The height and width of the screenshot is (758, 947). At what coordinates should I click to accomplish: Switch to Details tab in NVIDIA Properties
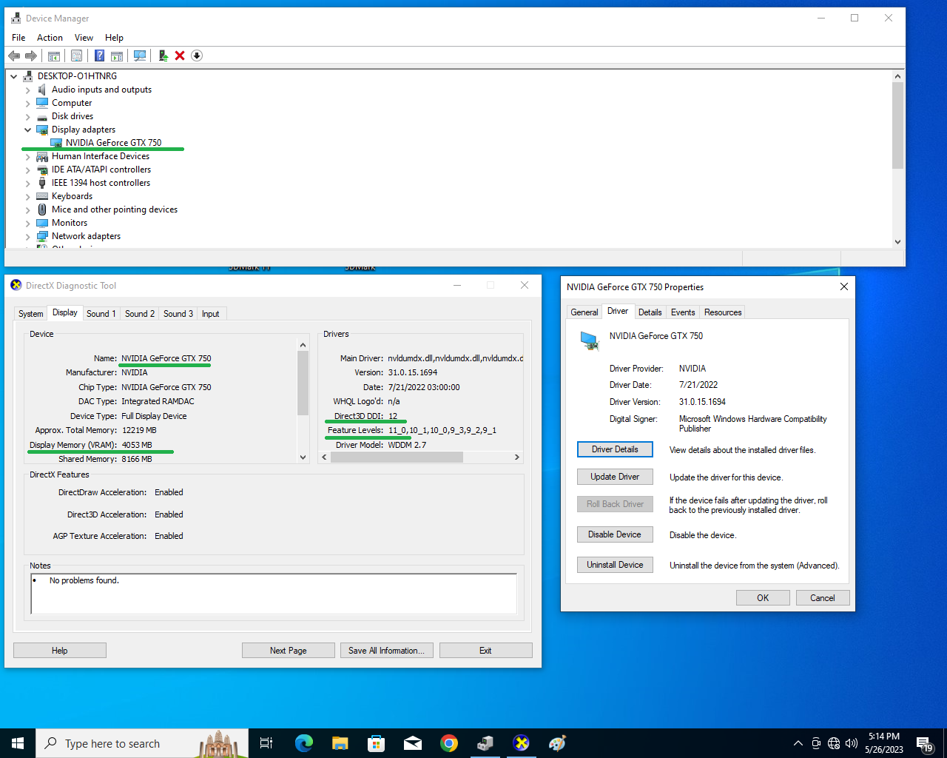pyautogui.click(x=650, y=312)
